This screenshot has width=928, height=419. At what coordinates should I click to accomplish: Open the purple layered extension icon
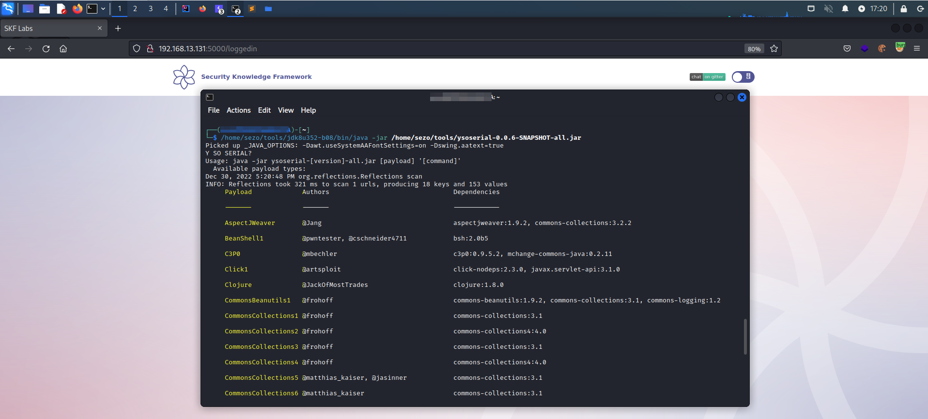click(x=865, y=48)
